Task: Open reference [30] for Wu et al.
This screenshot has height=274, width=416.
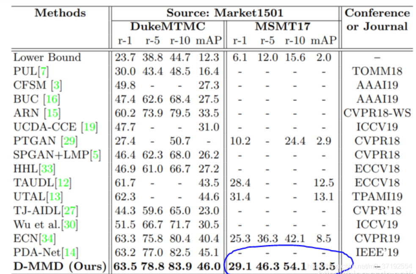Action: 69,225
